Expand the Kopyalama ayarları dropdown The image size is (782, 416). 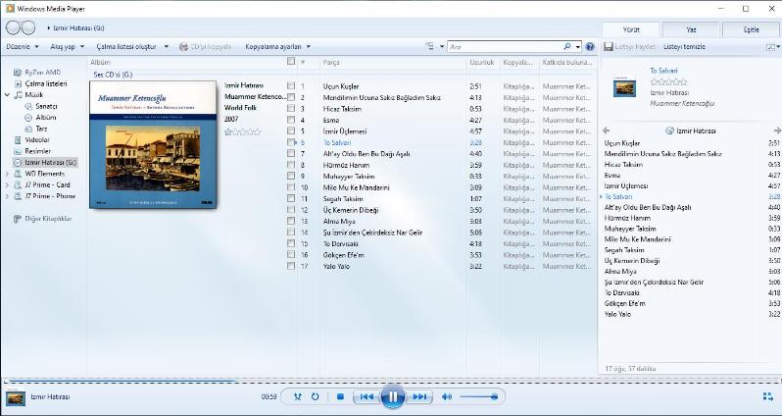click(277, 46)
